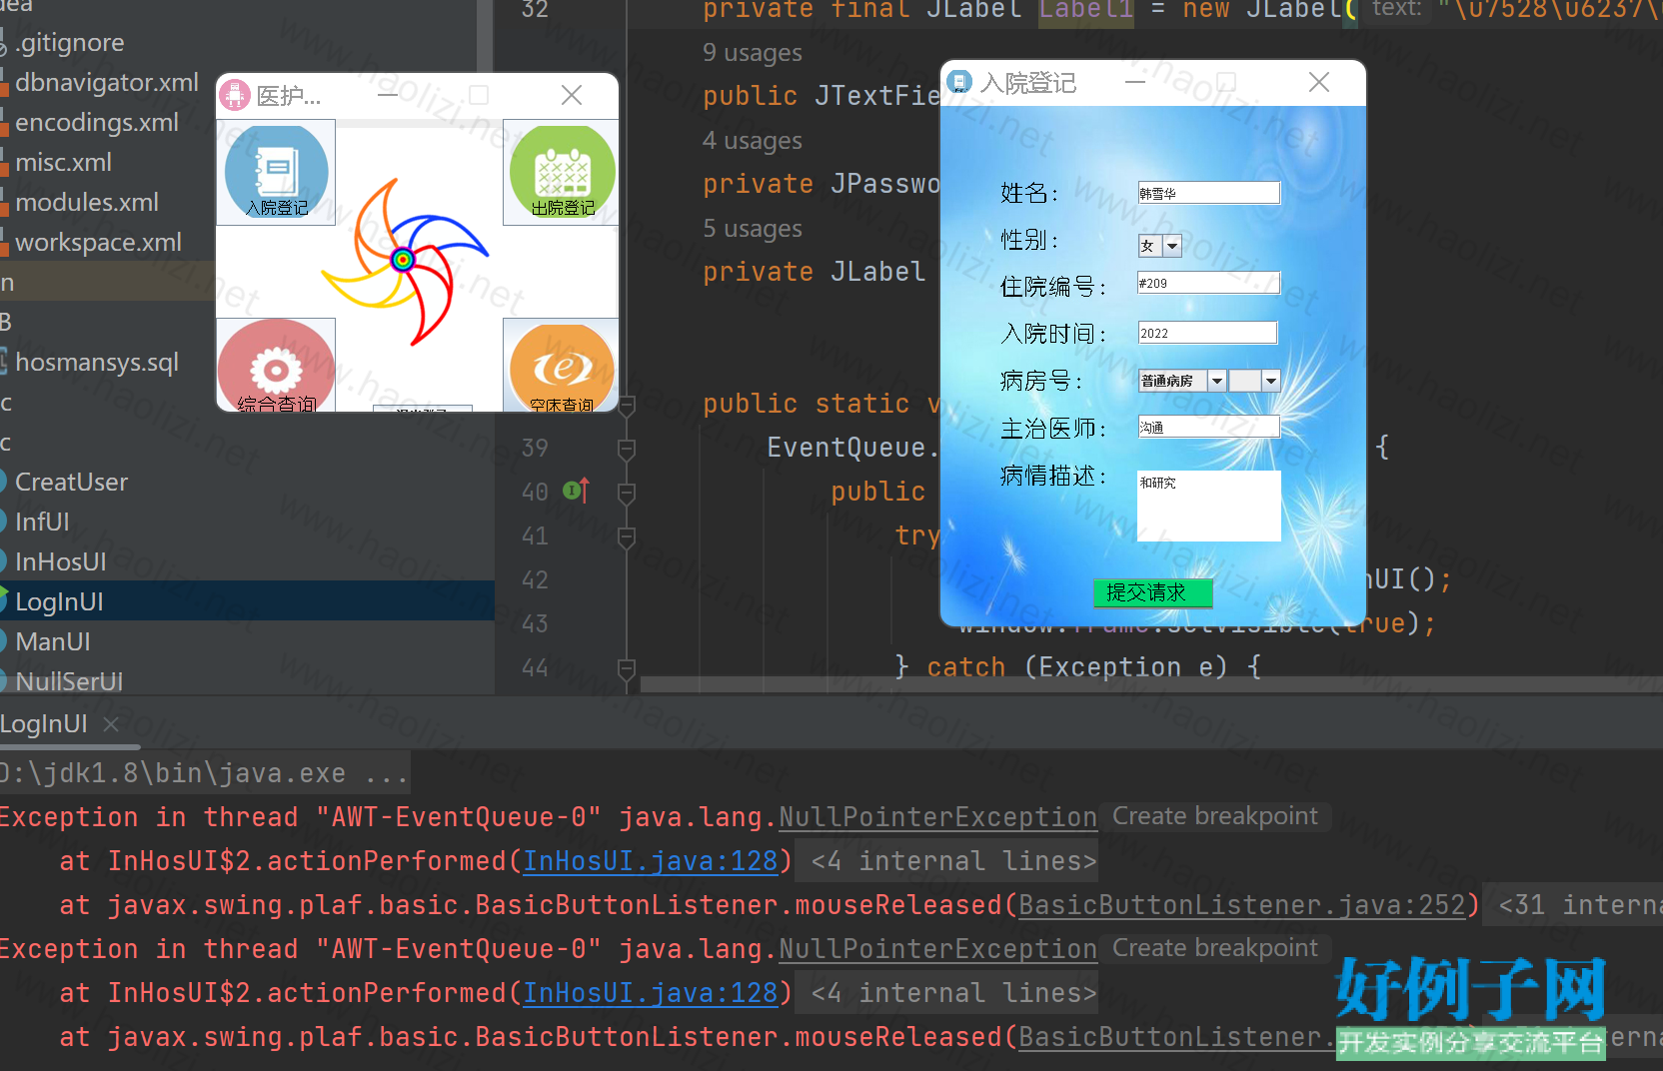Click the green 提交请求 submit button
This screenshot has width=1663, height=1071.
pyautogui.click(x=1152, y=592)
